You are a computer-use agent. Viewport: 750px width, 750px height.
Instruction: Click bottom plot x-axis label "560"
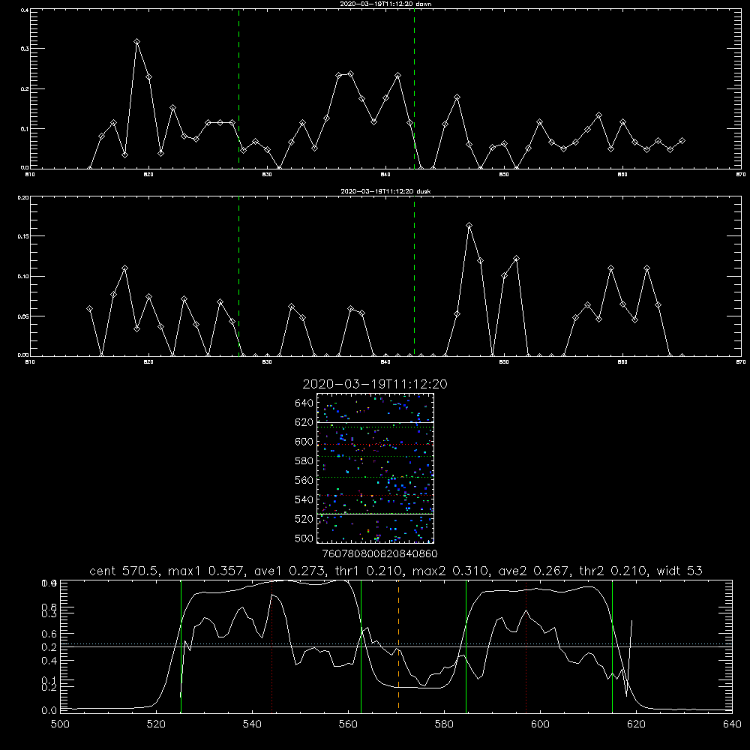[348, 724]
